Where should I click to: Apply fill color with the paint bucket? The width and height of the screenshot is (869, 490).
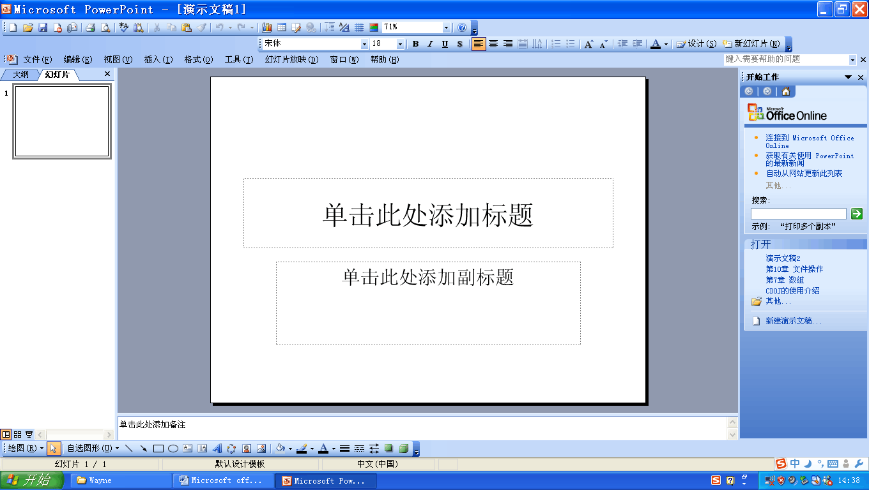pyautogui.click(x=280, y=449)
